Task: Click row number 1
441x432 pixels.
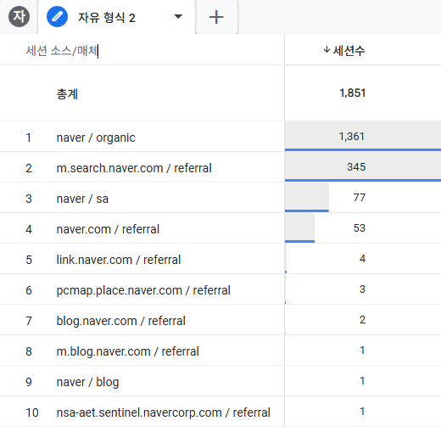Action: (28, 137)
